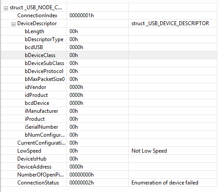Click the idProduct row
Image resolution: width=220 pixels, height=192 pixels.
109,95
